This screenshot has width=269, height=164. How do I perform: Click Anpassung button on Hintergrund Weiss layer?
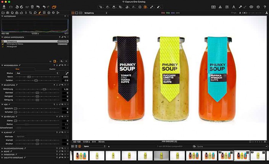(x=63, y=44)
